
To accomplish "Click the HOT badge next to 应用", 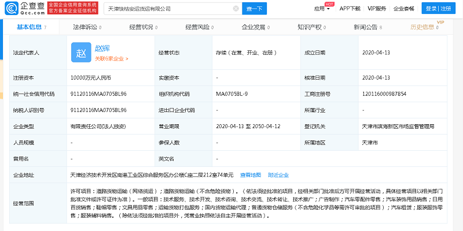I will click(x=329, y=4).
